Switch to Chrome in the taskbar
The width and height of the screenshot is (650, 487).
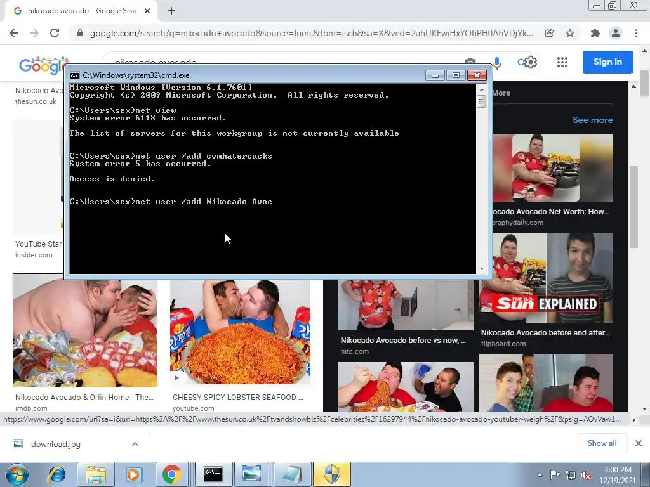(x=172, y=474)
